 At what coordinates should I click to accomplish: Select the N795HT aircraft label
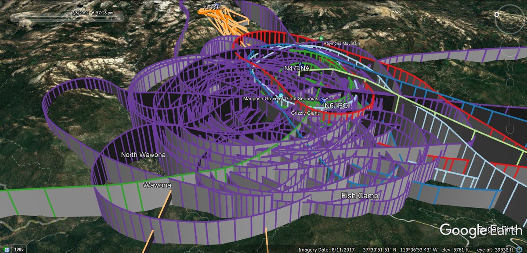(x=214, y=7)
